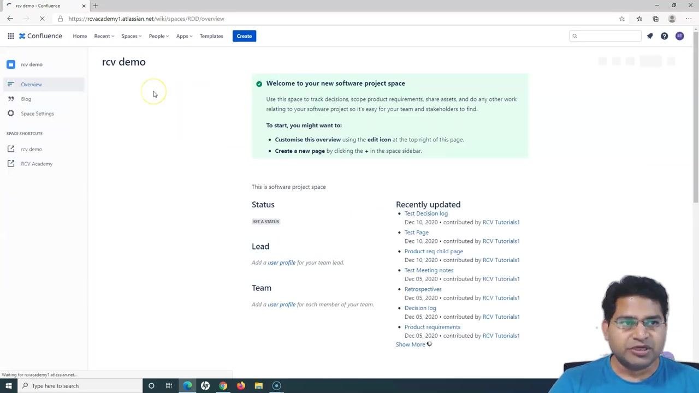Open browser collections icon
Screen dimensions: 699x393
click(x=655, y=19)
